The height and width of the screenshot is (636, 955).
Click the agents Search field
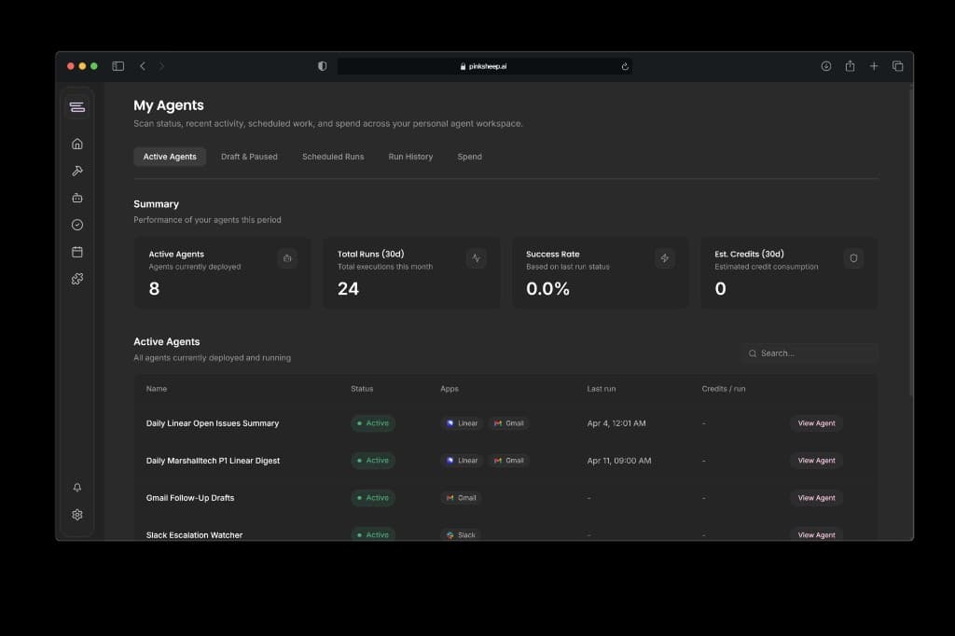(810, 353)
